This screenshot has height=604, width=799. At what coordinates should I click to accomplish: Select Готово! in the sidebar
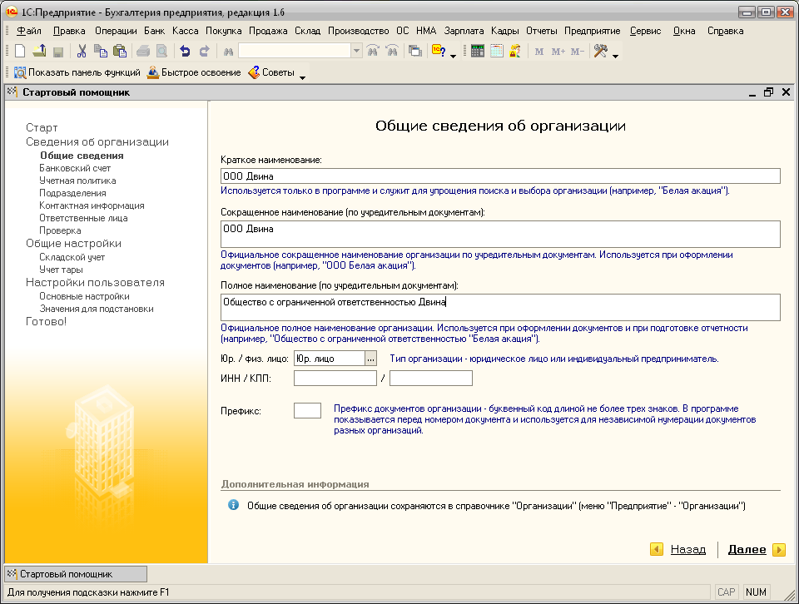pyautogui.click(x=47, y=321)
